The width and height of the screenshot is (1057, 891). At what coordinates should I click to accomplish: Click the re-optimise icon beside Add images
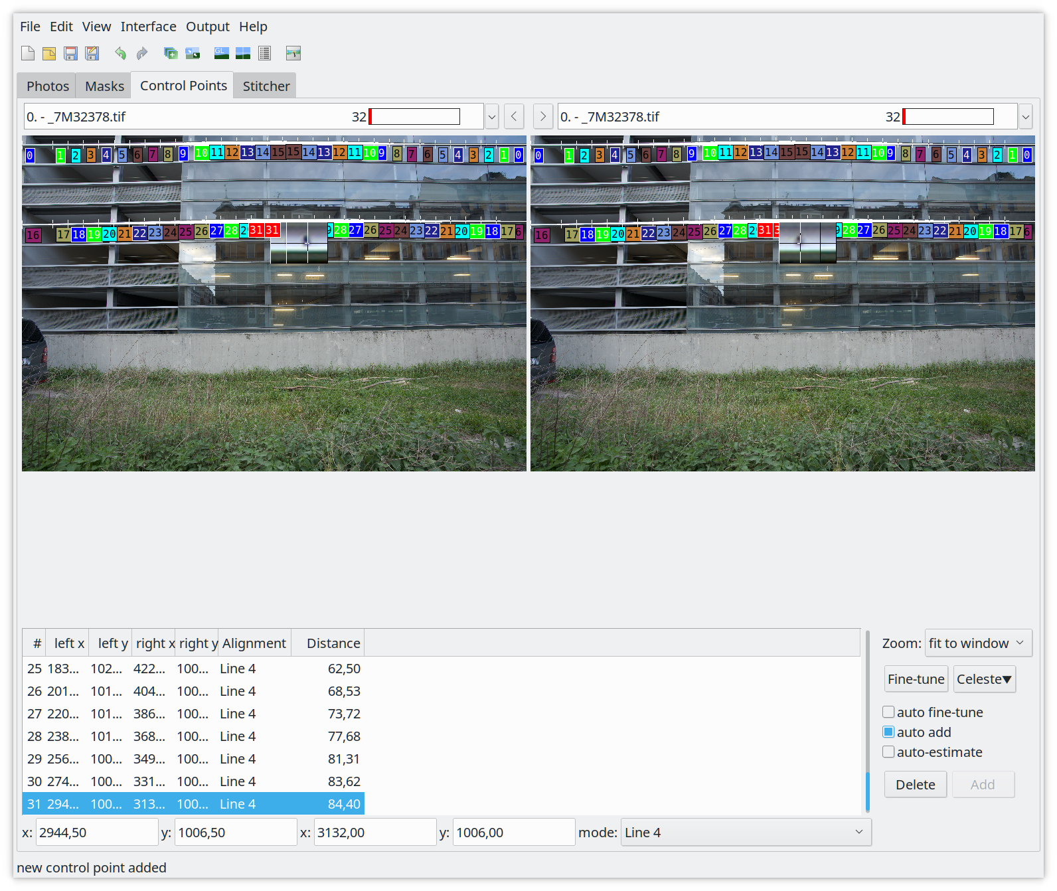click(x=193, y=53)
